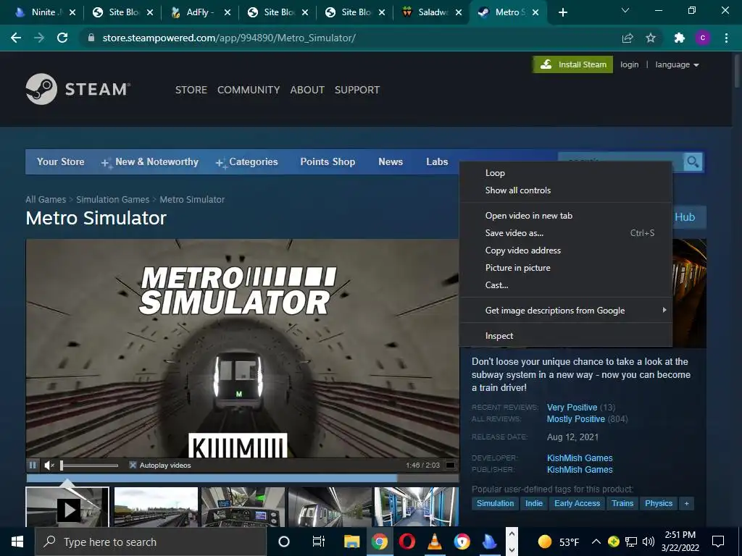Click the system volume tray icon
The image size is (742, 556).
pos(649,542)
